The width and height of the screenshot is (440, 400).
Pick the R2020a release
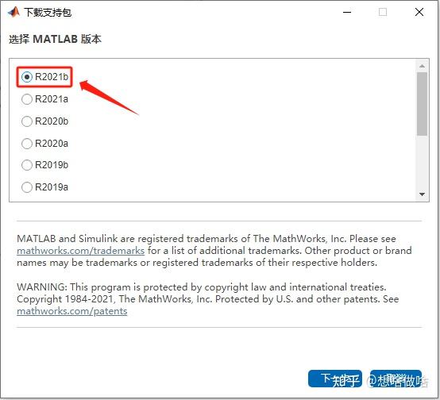[45, 144]
